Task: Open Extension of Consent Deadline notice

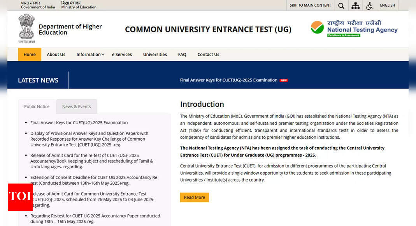Action: [x=94, y=180]
